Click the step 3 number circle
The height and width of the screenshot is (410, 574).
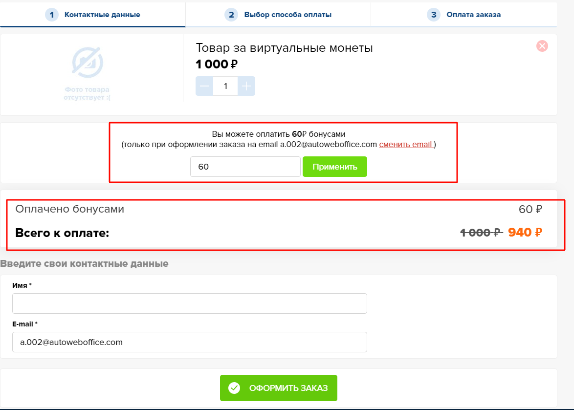[434, 15]
